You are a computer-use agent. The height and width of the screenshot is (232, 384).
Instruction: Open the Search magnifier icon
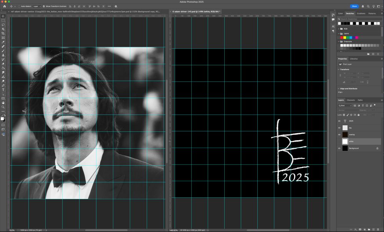tap(368, 7)
